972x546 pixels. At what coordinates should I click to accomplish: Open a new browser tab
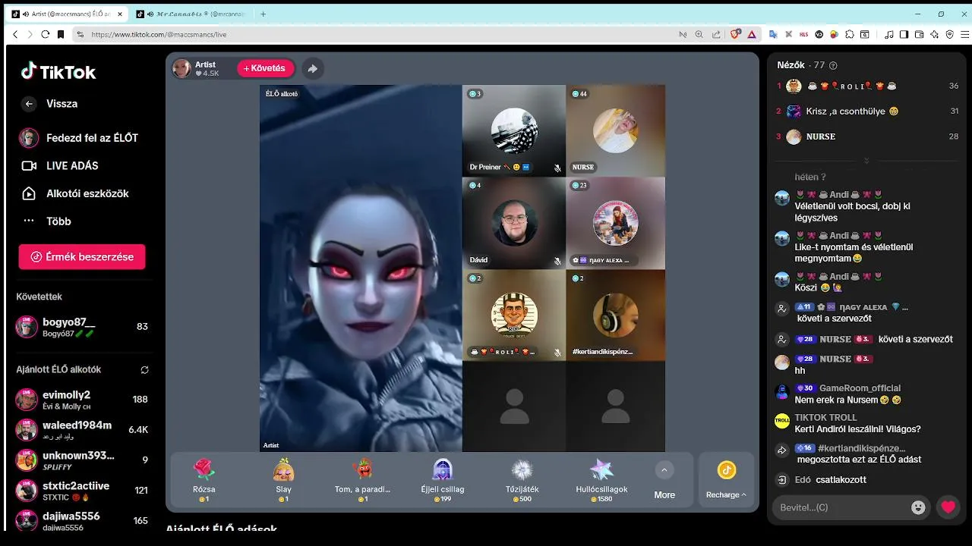click(264, 14)
